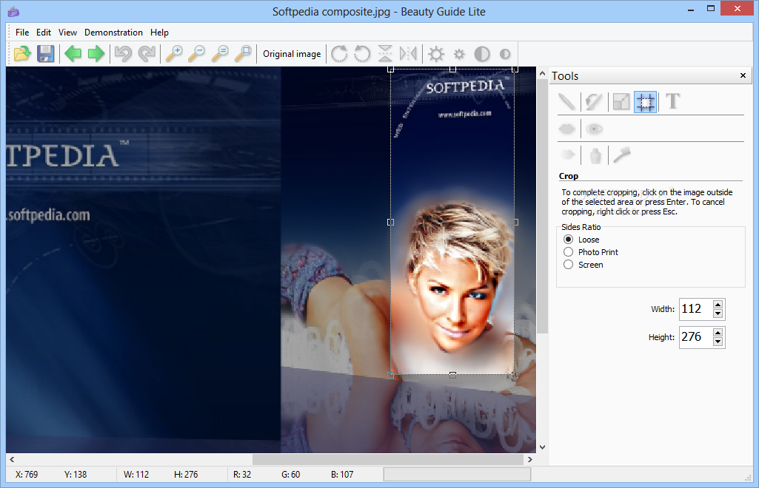The image size is (759, 488).
Task: Select the eye tool
Action: 594,129
